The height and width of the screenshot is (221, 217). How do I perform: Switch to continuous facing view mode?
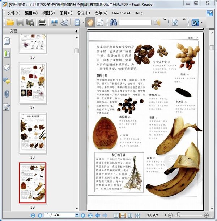click(x=137, y=215)
